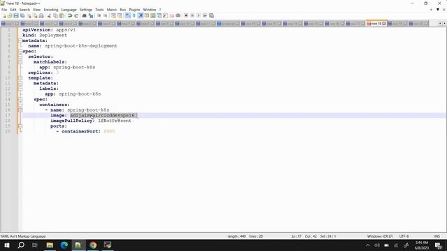Collapse the matchLabels fold marker
Image resolution: width=447 pixels, height=251 pixels.
(x=20, y=62)
